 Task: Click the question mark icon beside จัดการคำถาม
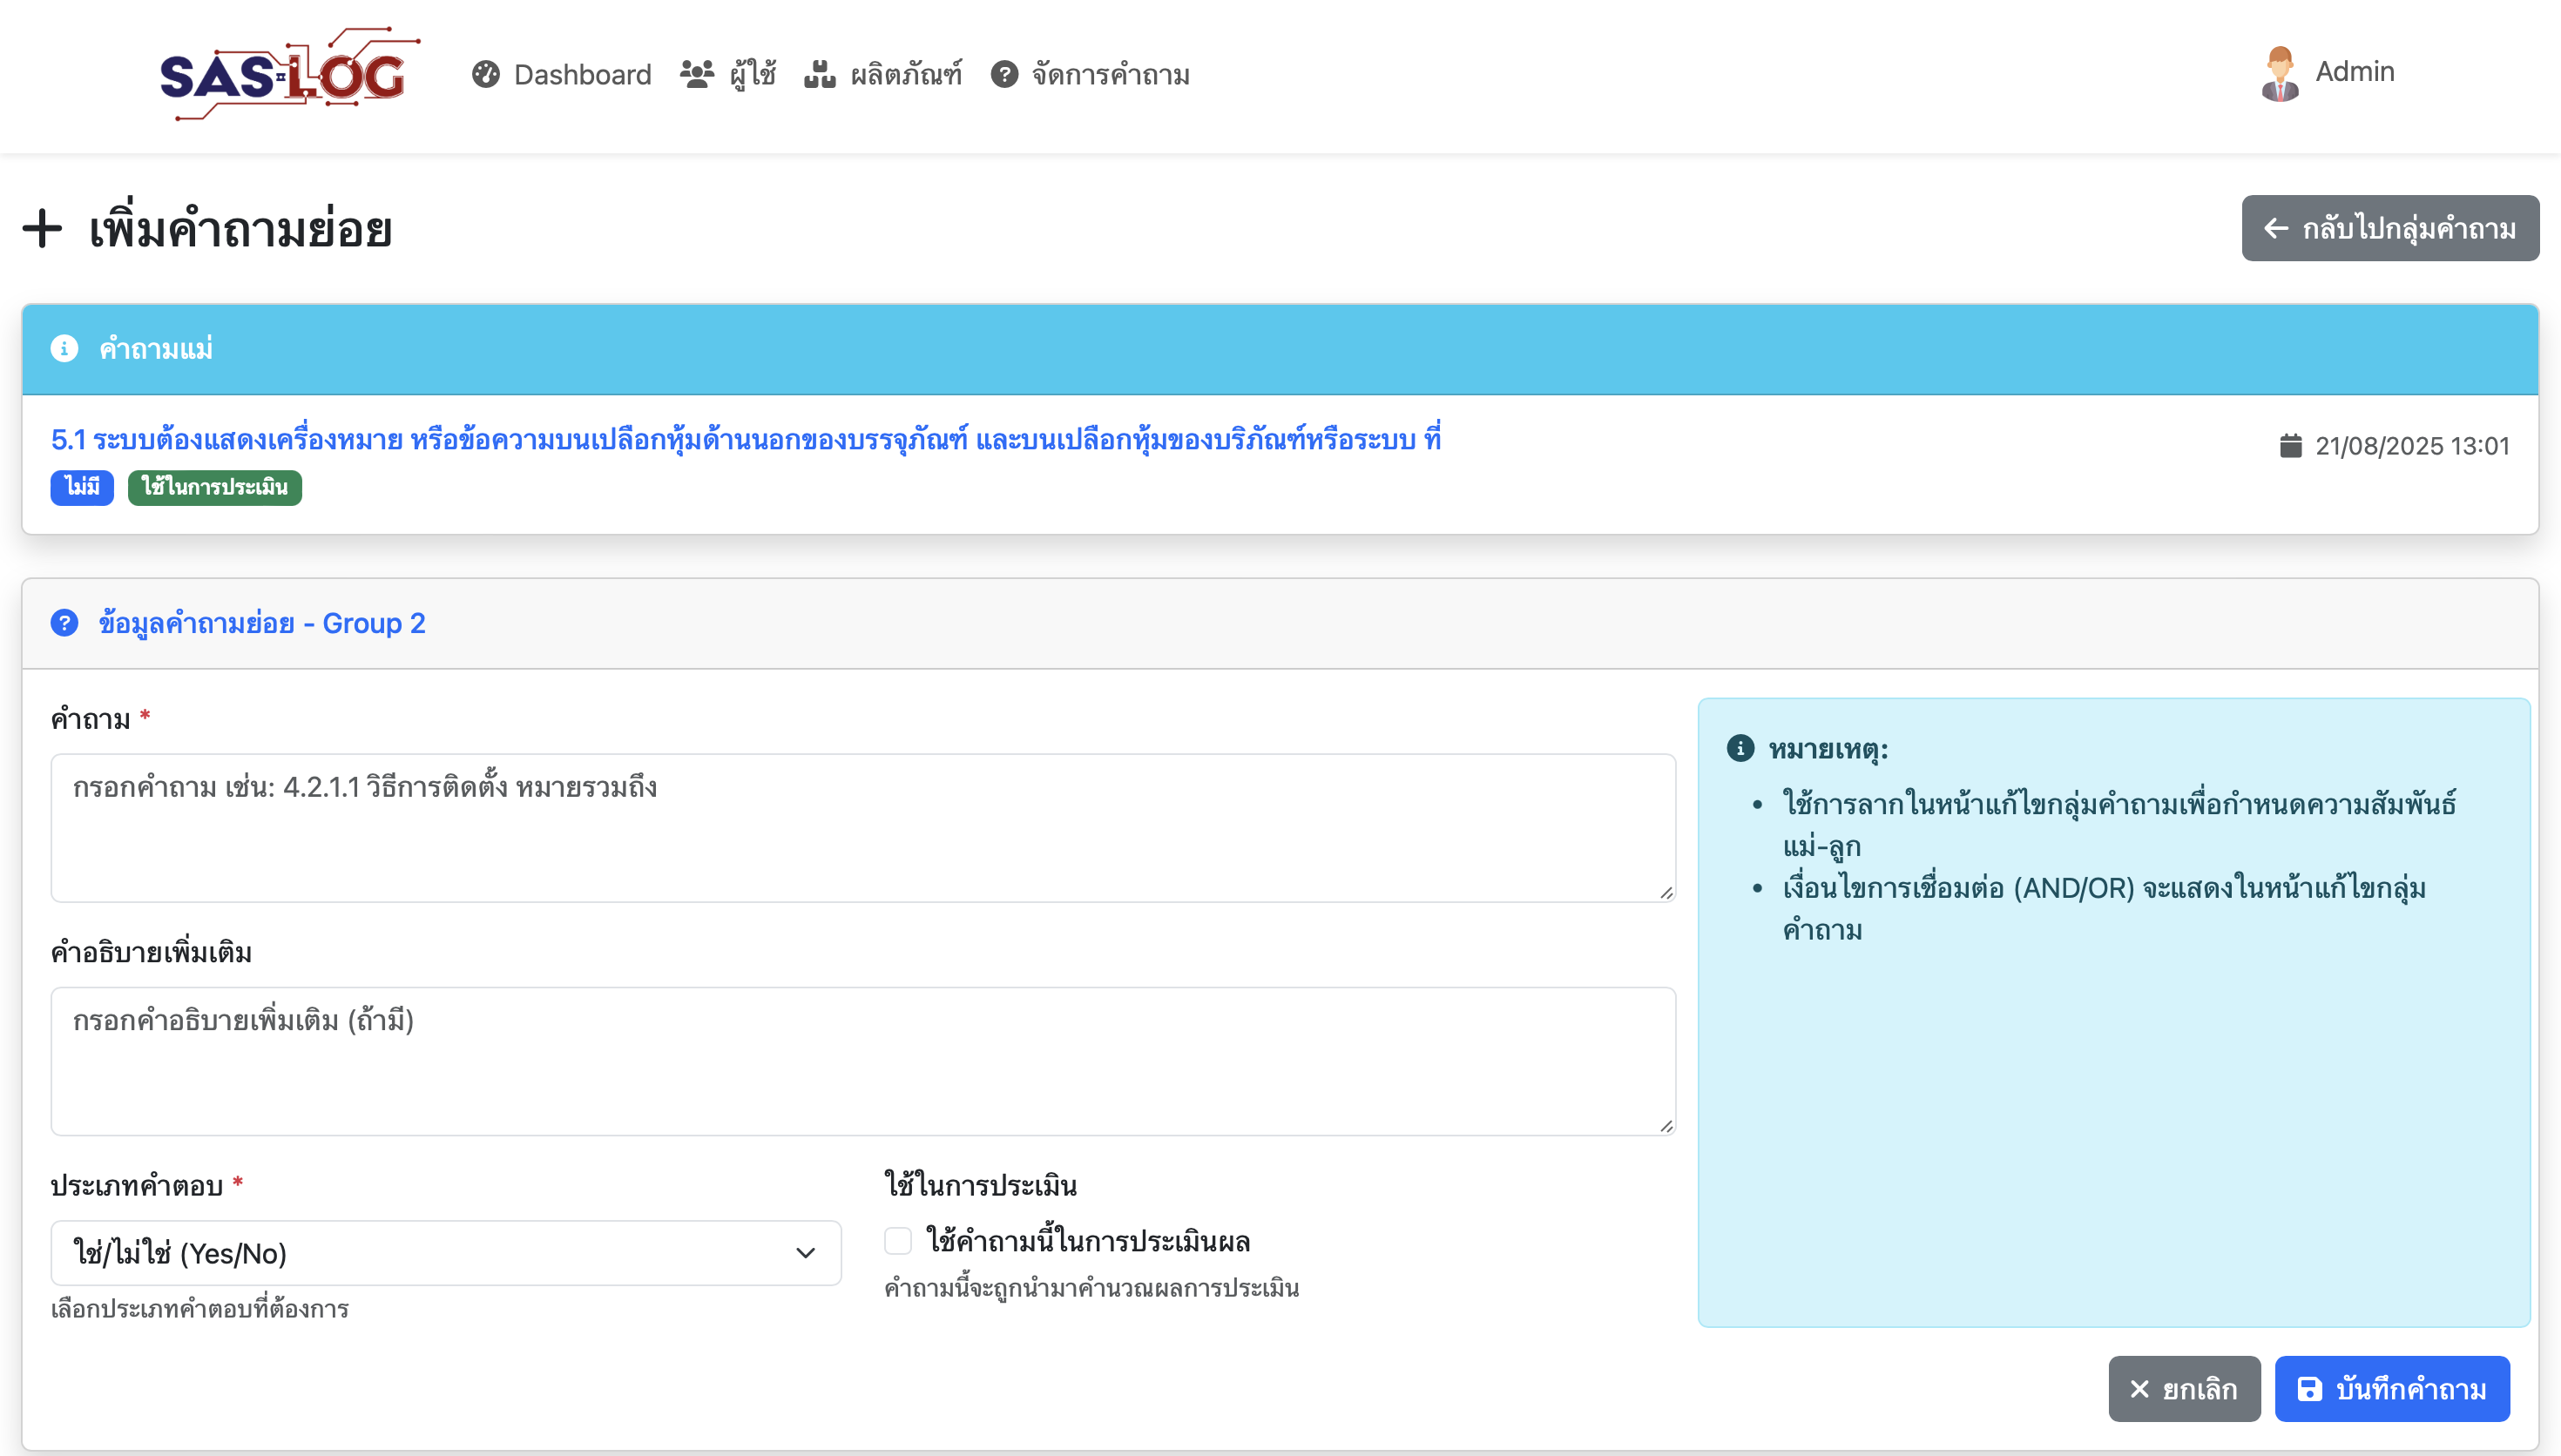(1004, 74)
